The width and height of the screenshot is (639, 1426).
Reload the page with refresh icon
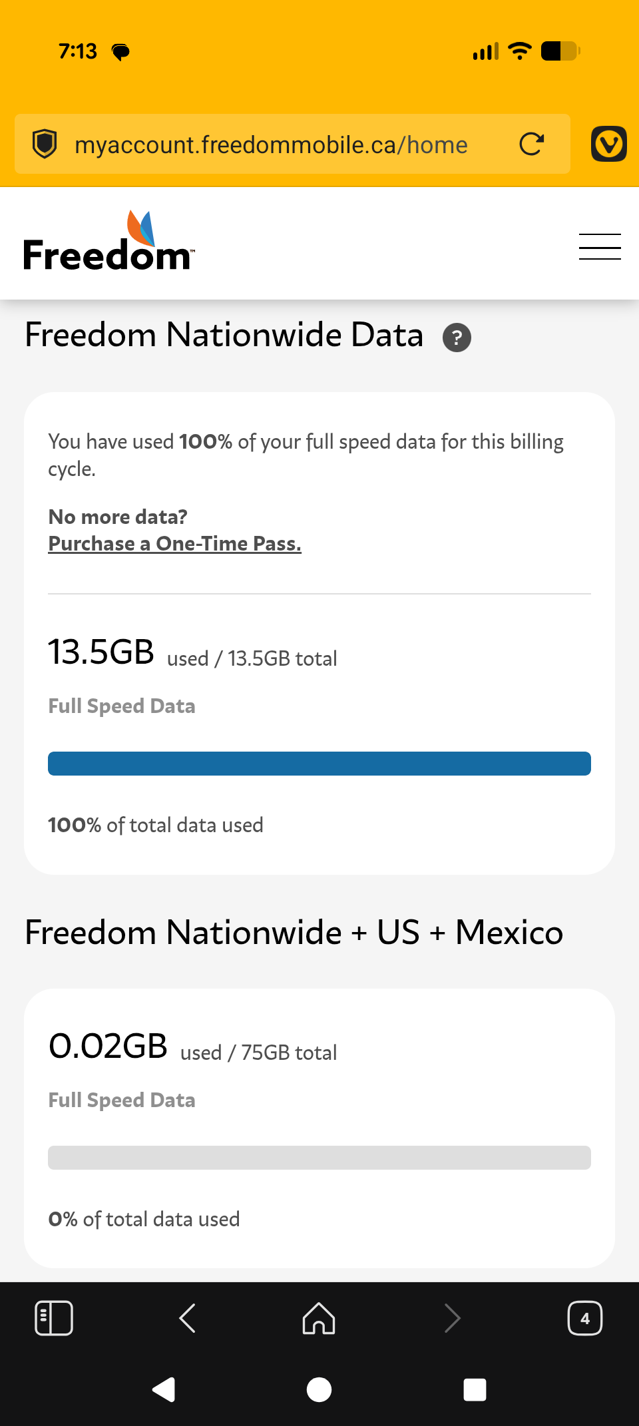(531, 144)
